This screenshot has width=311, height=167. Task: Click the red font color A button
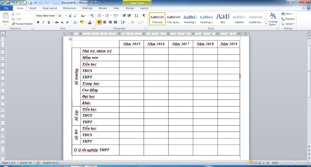[x=90, y=22]
